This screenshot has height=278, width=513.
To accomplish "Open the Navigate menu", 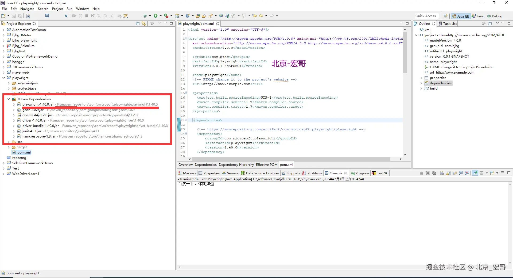I will [x=27, y=9].
